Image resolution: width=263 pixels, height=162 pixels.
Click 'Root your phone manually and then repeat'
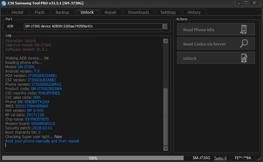pos(42,141)
